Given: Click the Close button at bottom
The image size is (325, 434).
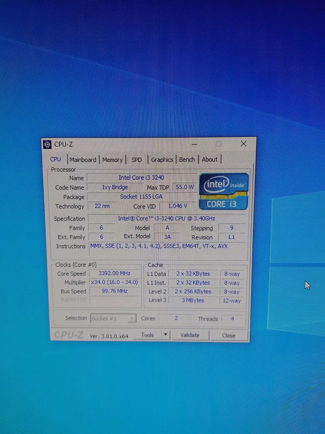Looking at the screenshot, I should tap(229, 335).
